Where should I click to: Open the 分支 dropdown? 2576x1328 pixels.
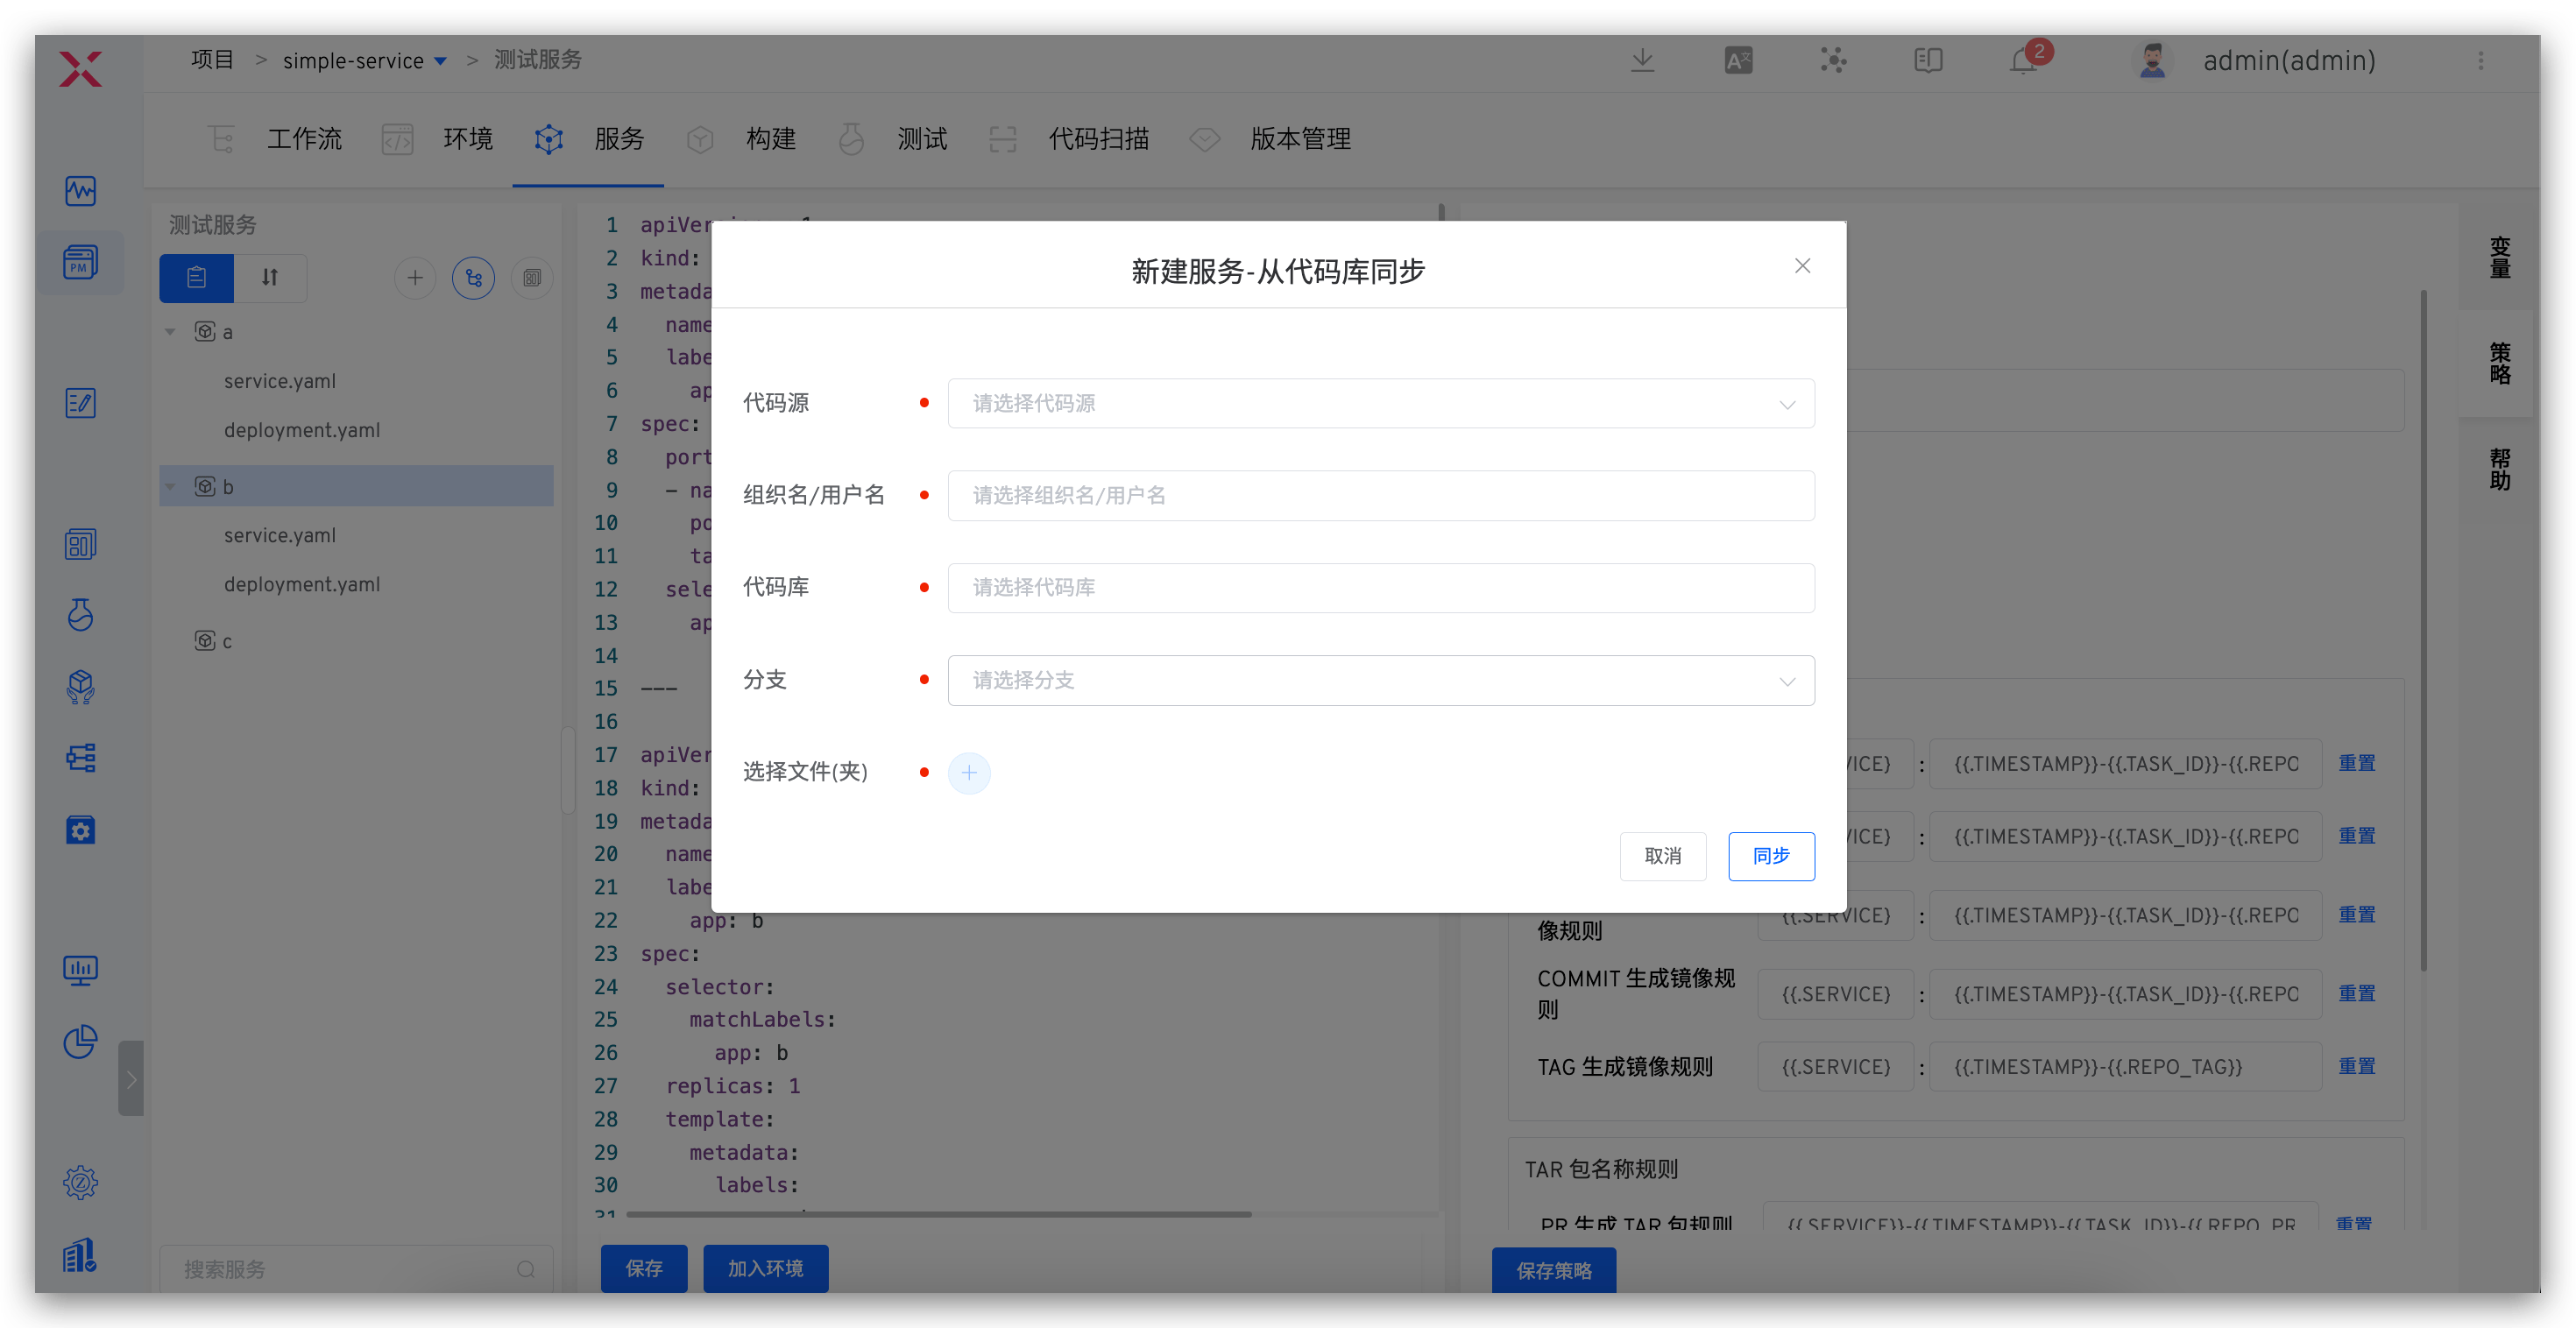1381,680
